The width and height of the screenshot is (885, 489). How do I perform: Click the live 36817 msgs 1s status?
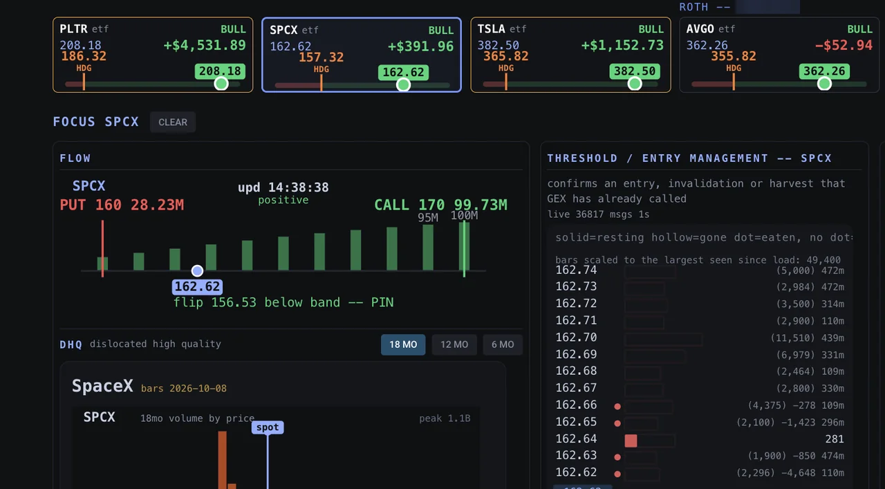coord(598,214)
